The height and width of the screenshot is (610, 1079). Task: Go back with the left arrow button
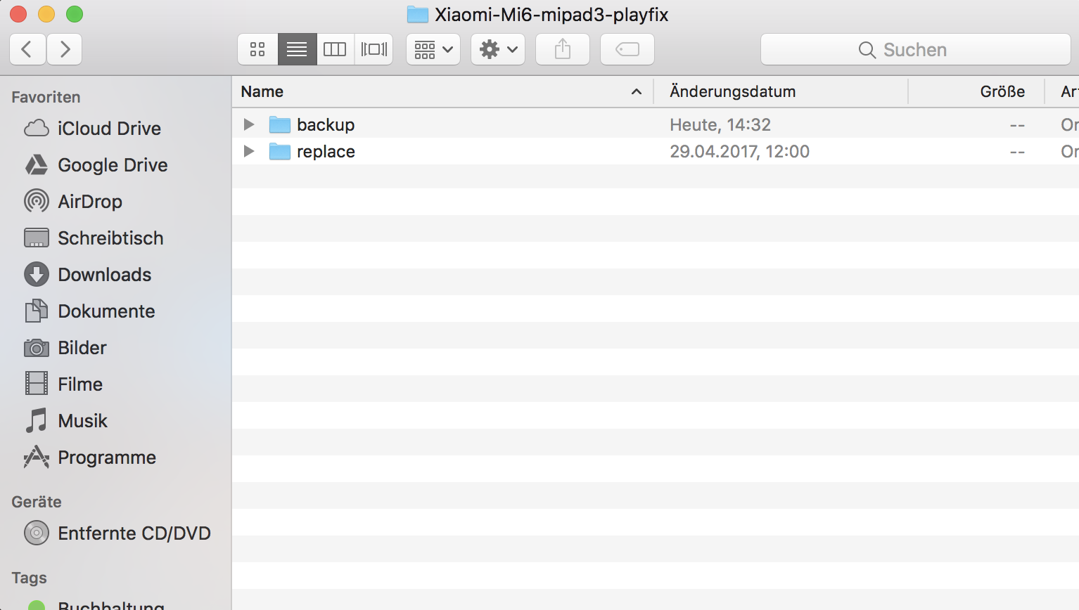(27, 49)
